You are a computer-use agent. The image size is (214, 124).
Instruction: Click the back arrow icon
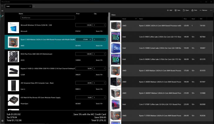click(2, 6)
